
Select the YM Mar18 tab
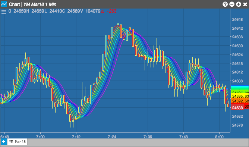pyautogui.click(x=17, y=142)
